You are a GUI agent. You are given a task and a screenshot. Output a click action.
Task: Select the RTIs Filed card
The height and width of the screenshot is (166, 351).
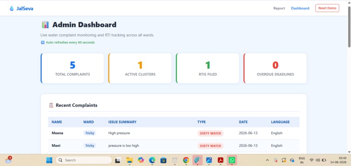[208, 68]
